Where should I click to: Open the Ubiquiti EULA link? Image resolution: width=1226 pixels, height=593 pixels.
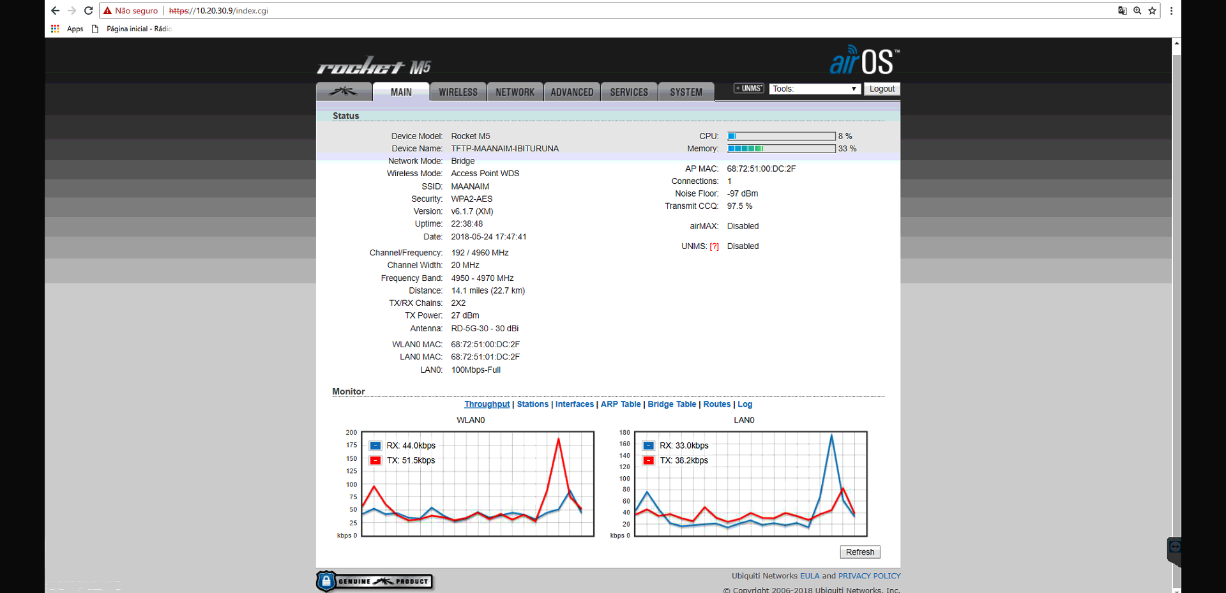point(810,576)
